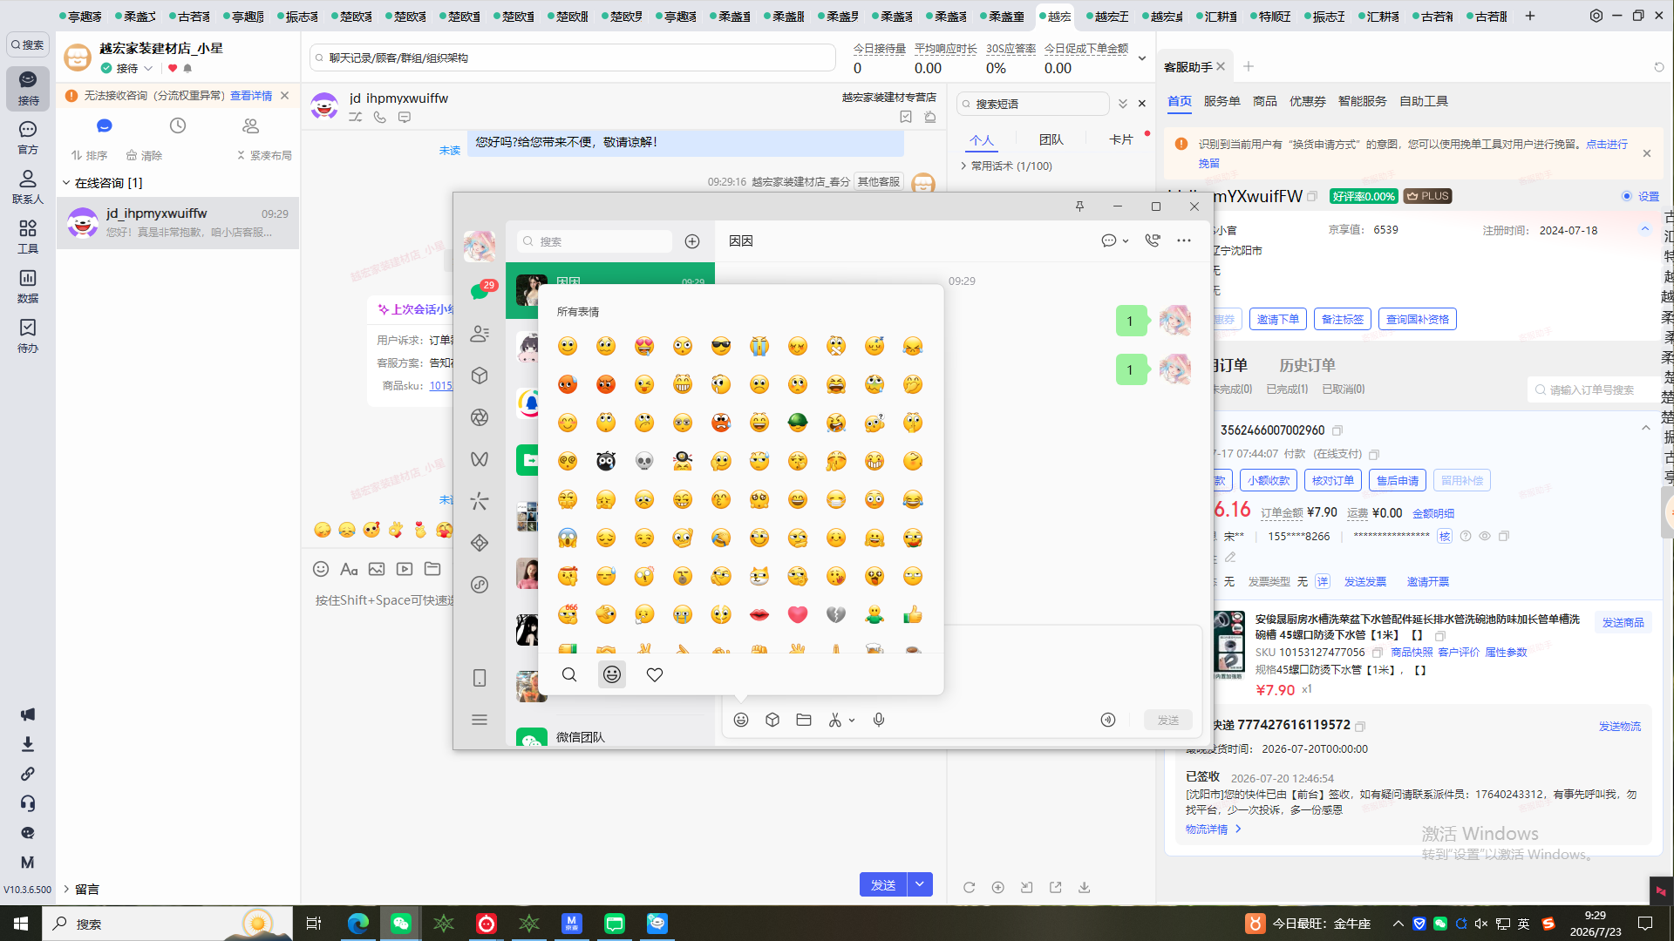
Task: Click 查询国补资格 button
Action: 1418,320
